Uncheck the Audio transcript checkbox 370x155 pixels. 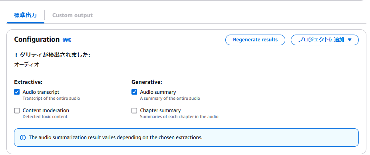tap(17, 92)
